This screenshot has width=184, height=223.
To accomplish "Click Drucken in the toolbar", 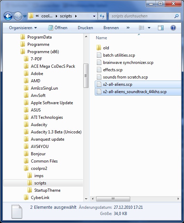I will click(85, 28).
